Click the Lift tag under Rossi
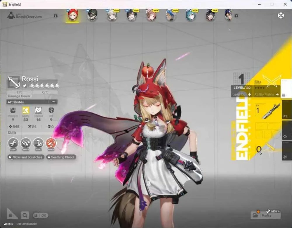 pos(19,92)
